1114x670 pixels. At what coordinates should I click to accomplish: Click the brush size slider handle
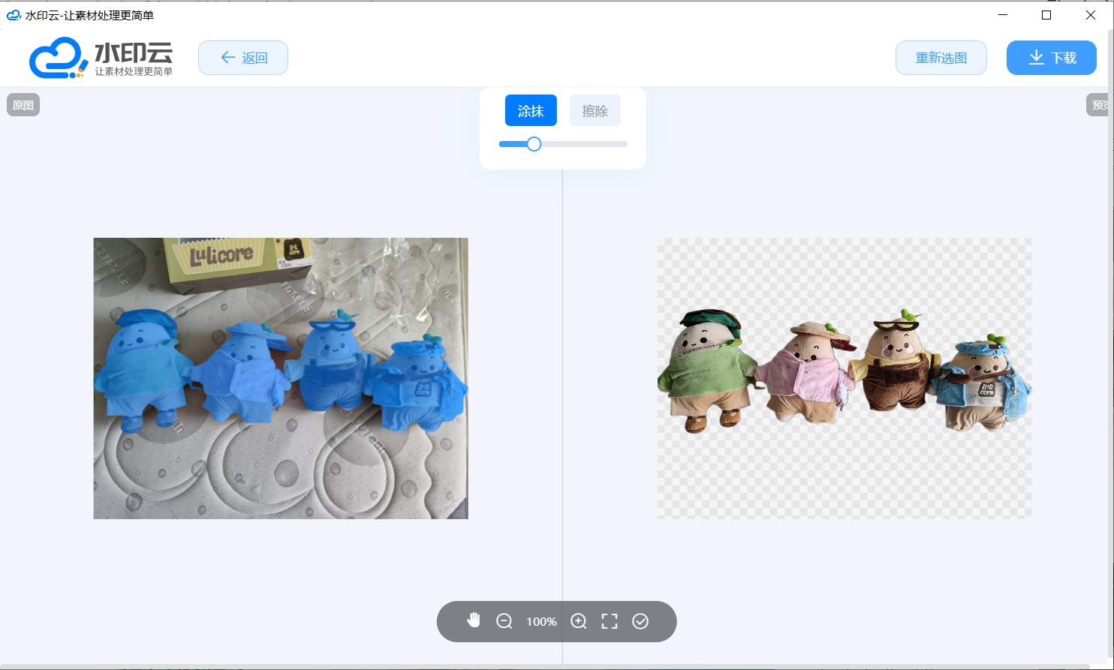pos(534,144)
